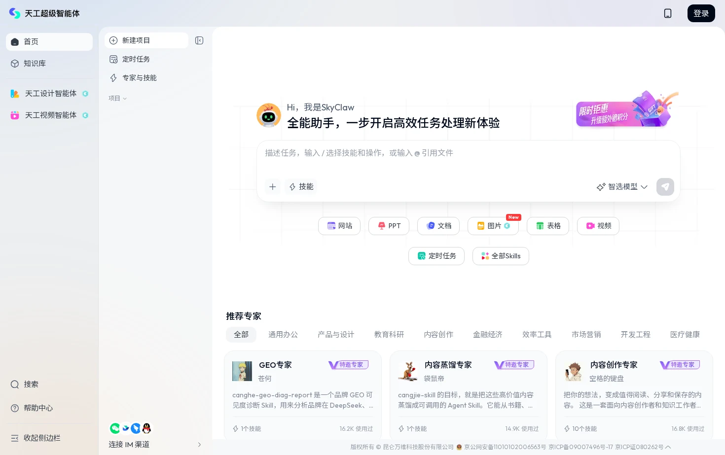Open 知识库 in the sidebar
725x455 pixels.
(49, 64)
